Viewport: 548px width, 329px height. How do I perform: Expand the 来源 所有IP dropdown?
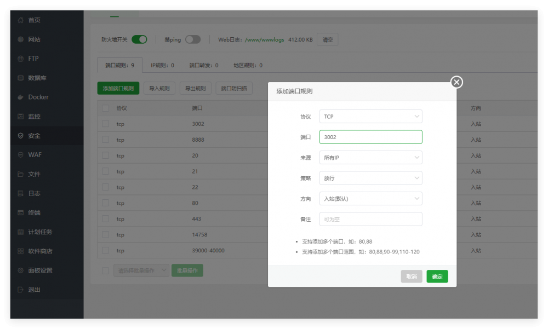(x=370, y=158)
